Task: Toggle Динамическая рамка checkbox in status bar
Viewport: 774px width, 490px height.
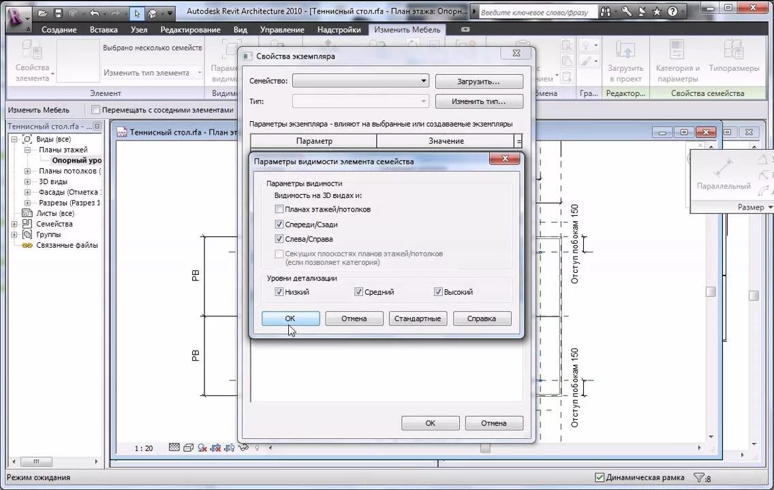Action: coord(600,477)
